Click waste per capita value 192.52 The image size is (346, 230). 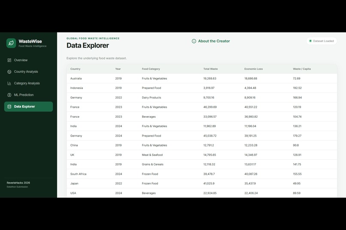coord(297,88)
